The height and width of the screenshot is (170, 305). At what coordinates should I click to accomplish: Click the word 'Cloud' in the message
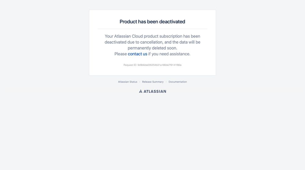[137, 36]
